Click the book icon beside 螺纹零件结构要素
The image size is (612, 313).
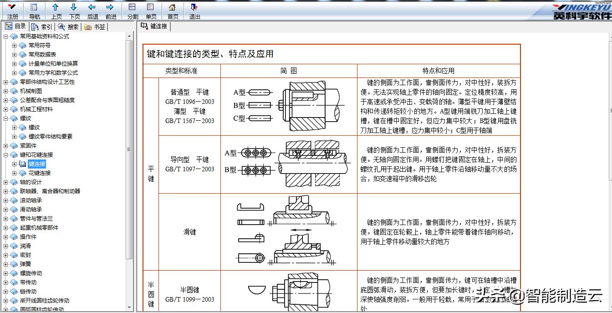[x=22, y=137]
